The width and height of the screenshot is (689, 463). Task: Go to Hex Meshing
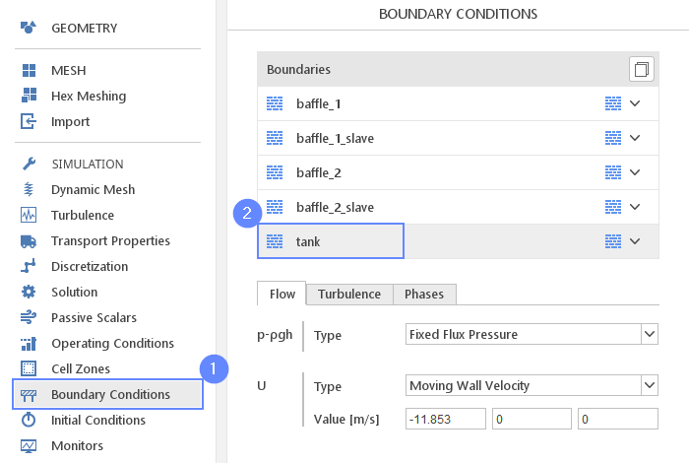pyautogui.click(x=89, y=96)
